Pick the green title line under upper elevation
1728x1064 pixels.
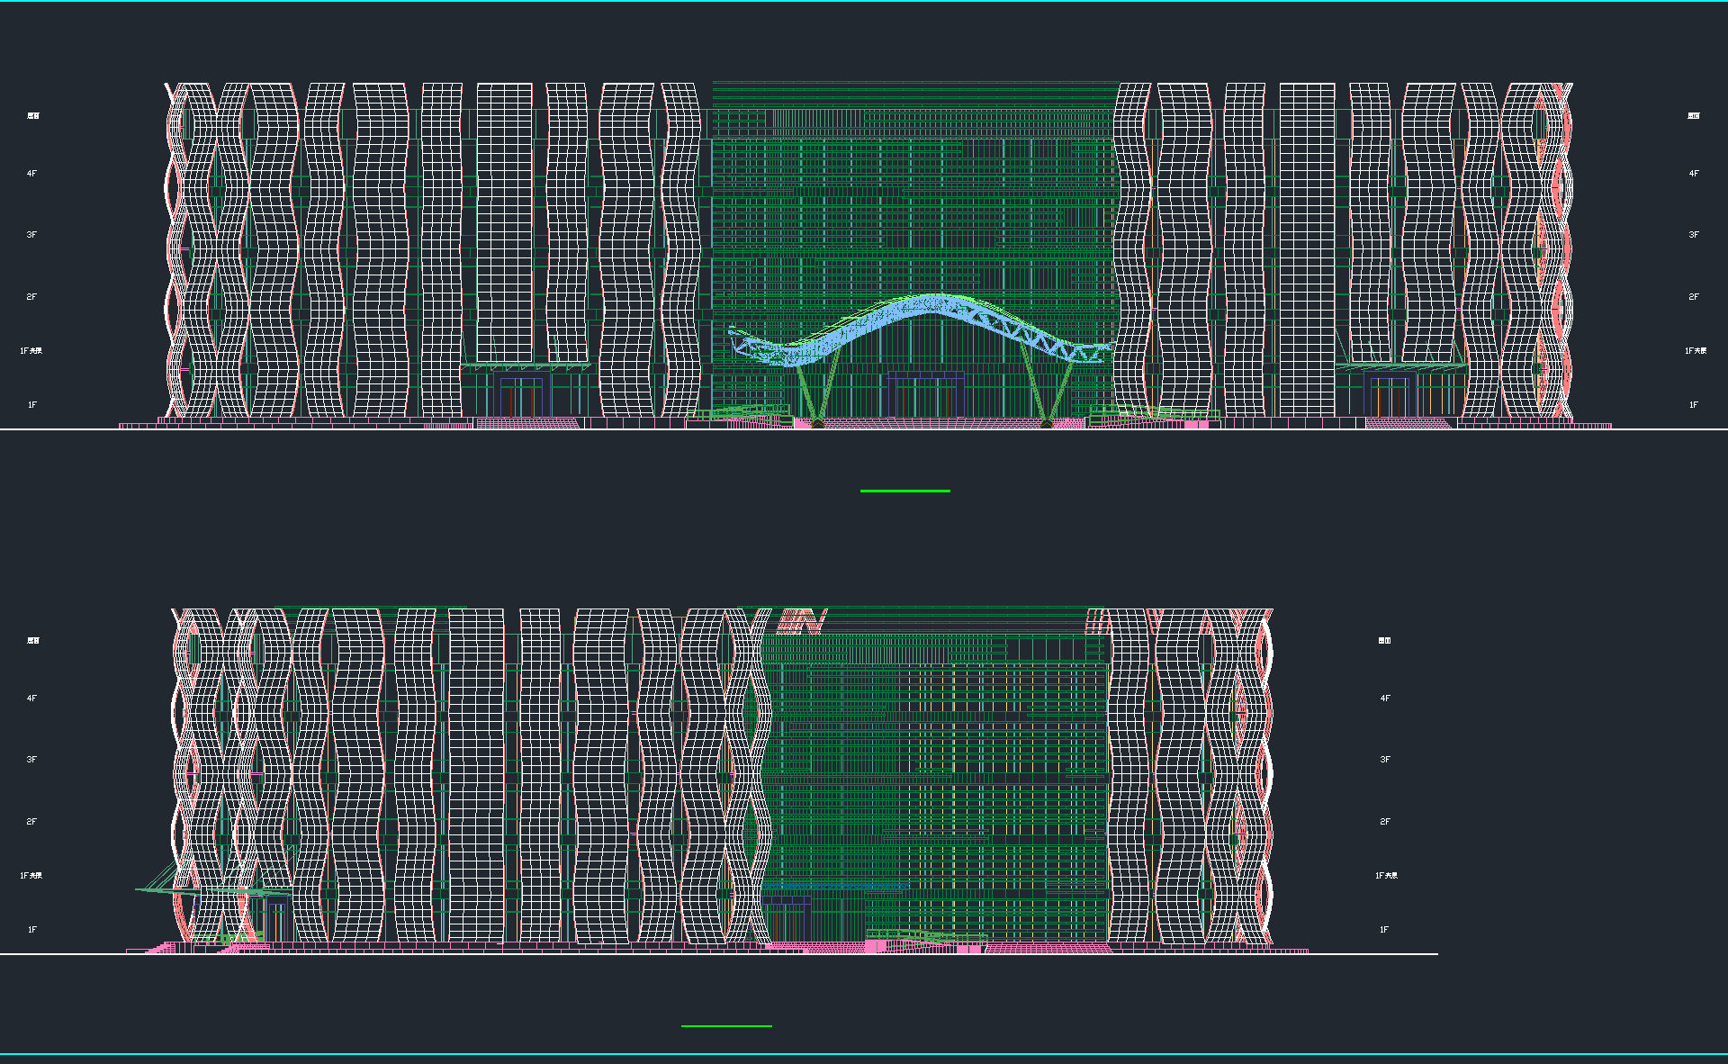pos(905,491)
